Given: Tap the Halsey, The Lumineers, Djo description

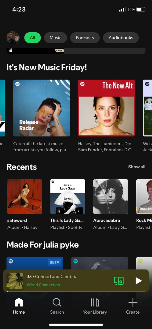Looking at the screenshot, I should [105, 147].
